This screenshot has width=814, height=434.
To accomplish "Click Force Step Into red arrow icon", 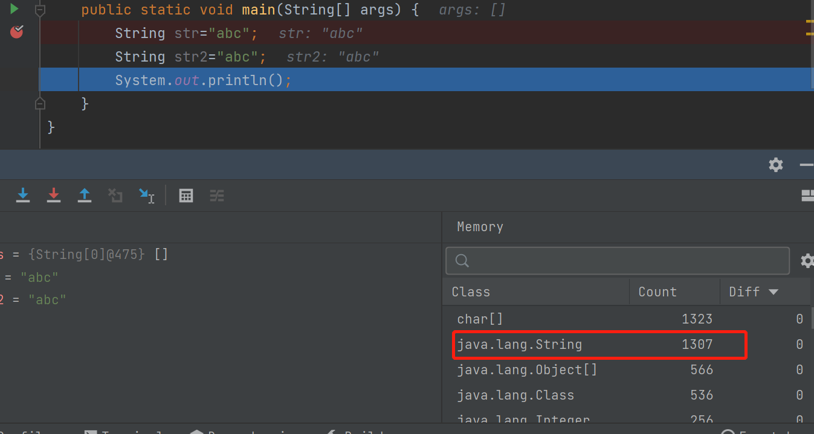I will pyautogui.click(x=54, y=195).
